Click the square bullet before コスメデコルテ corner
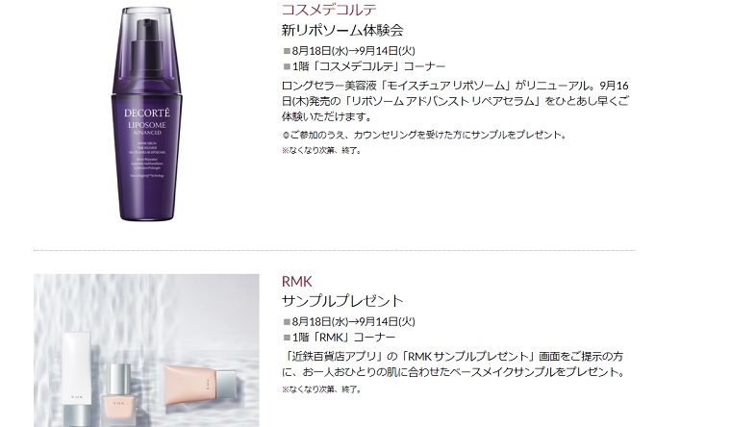 tap(287, 66)
